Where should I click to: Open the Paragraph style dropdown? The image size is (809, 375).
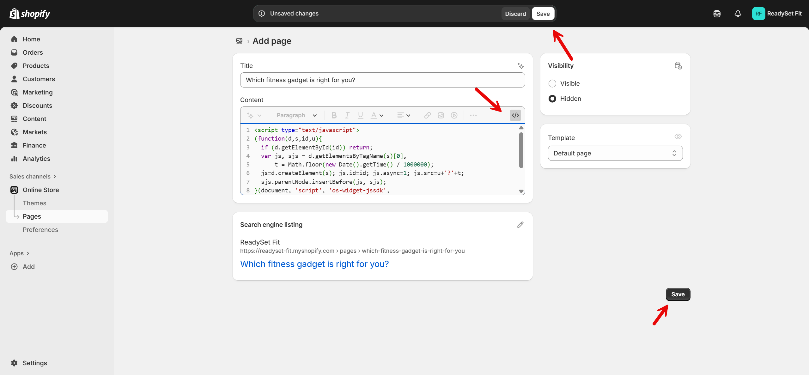pyautogui.click(x=295, y=115)
